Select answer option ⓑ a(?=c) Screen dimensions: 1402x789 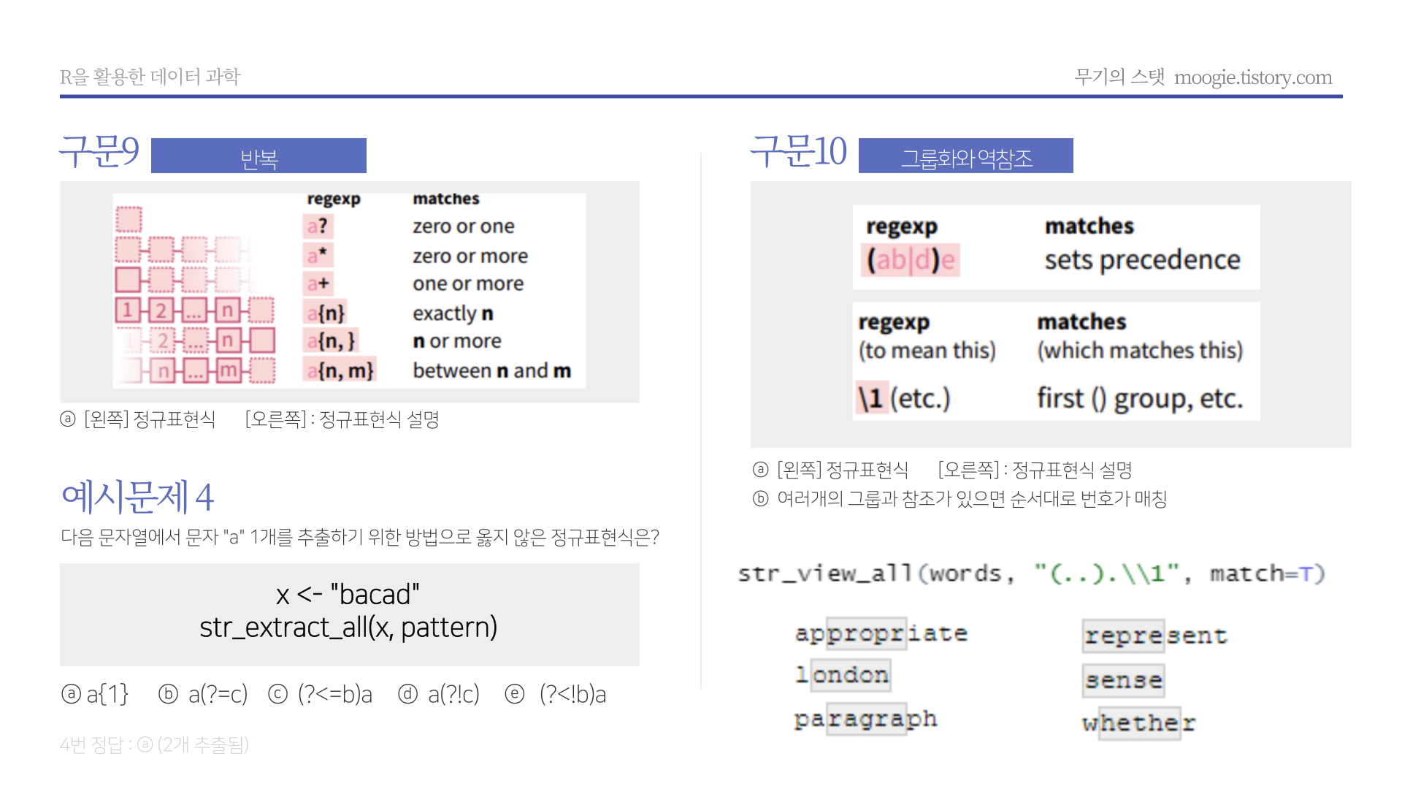click(204, 694)
